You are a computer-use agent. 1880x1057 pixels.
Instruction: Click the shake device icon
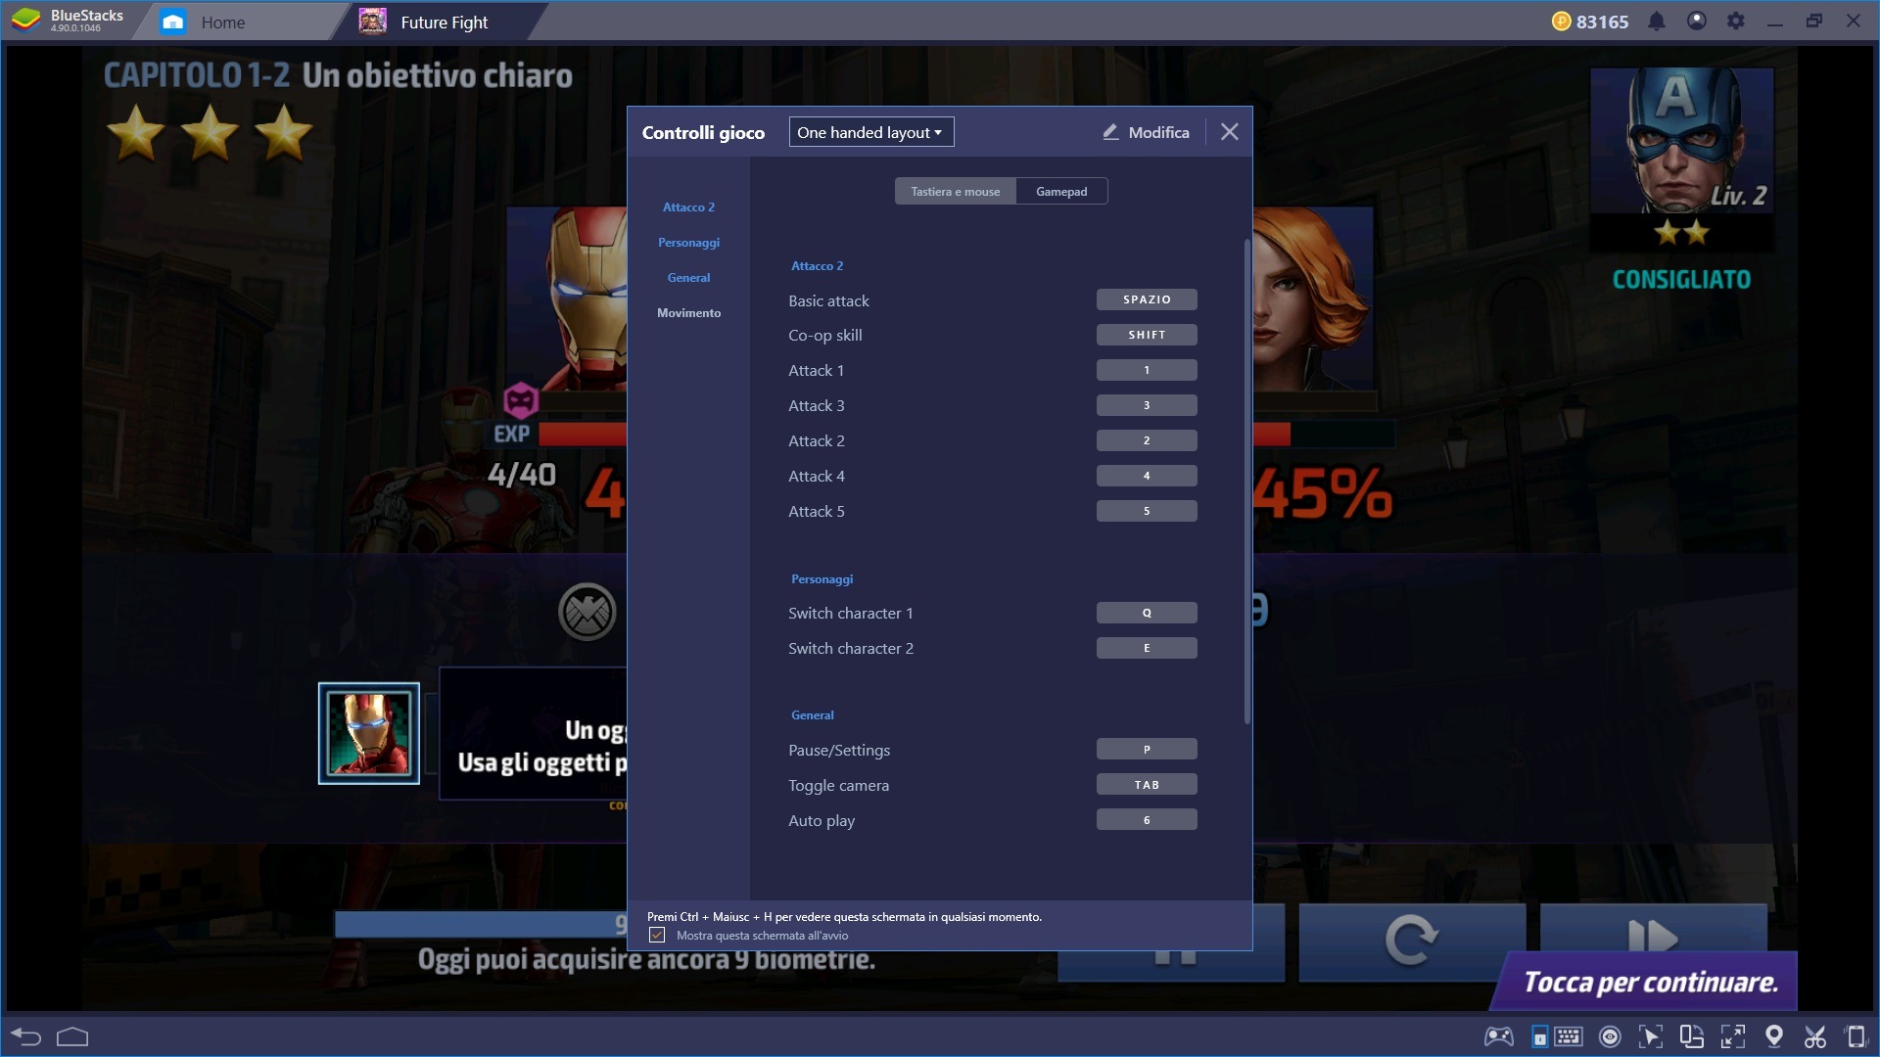click(x=1856, y=1036)
